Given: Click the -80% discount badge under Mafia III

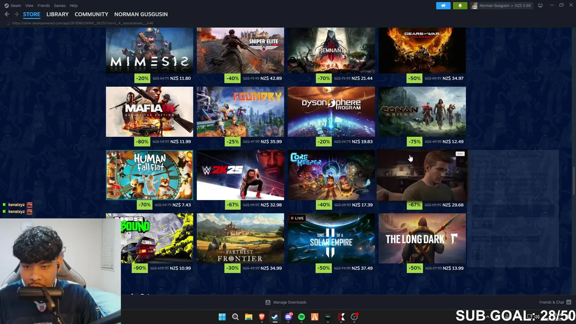Looking at the screenshot, I should coord(142,142).
